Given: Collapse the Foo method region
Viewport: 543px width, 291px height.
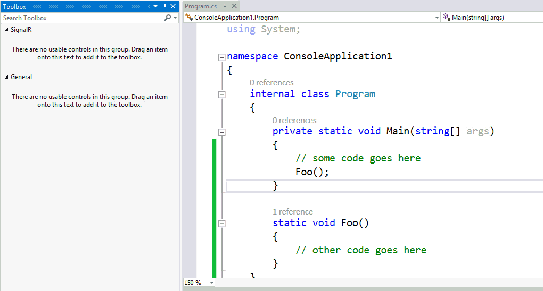Looking at the screenshot, I should click(222, 224).
